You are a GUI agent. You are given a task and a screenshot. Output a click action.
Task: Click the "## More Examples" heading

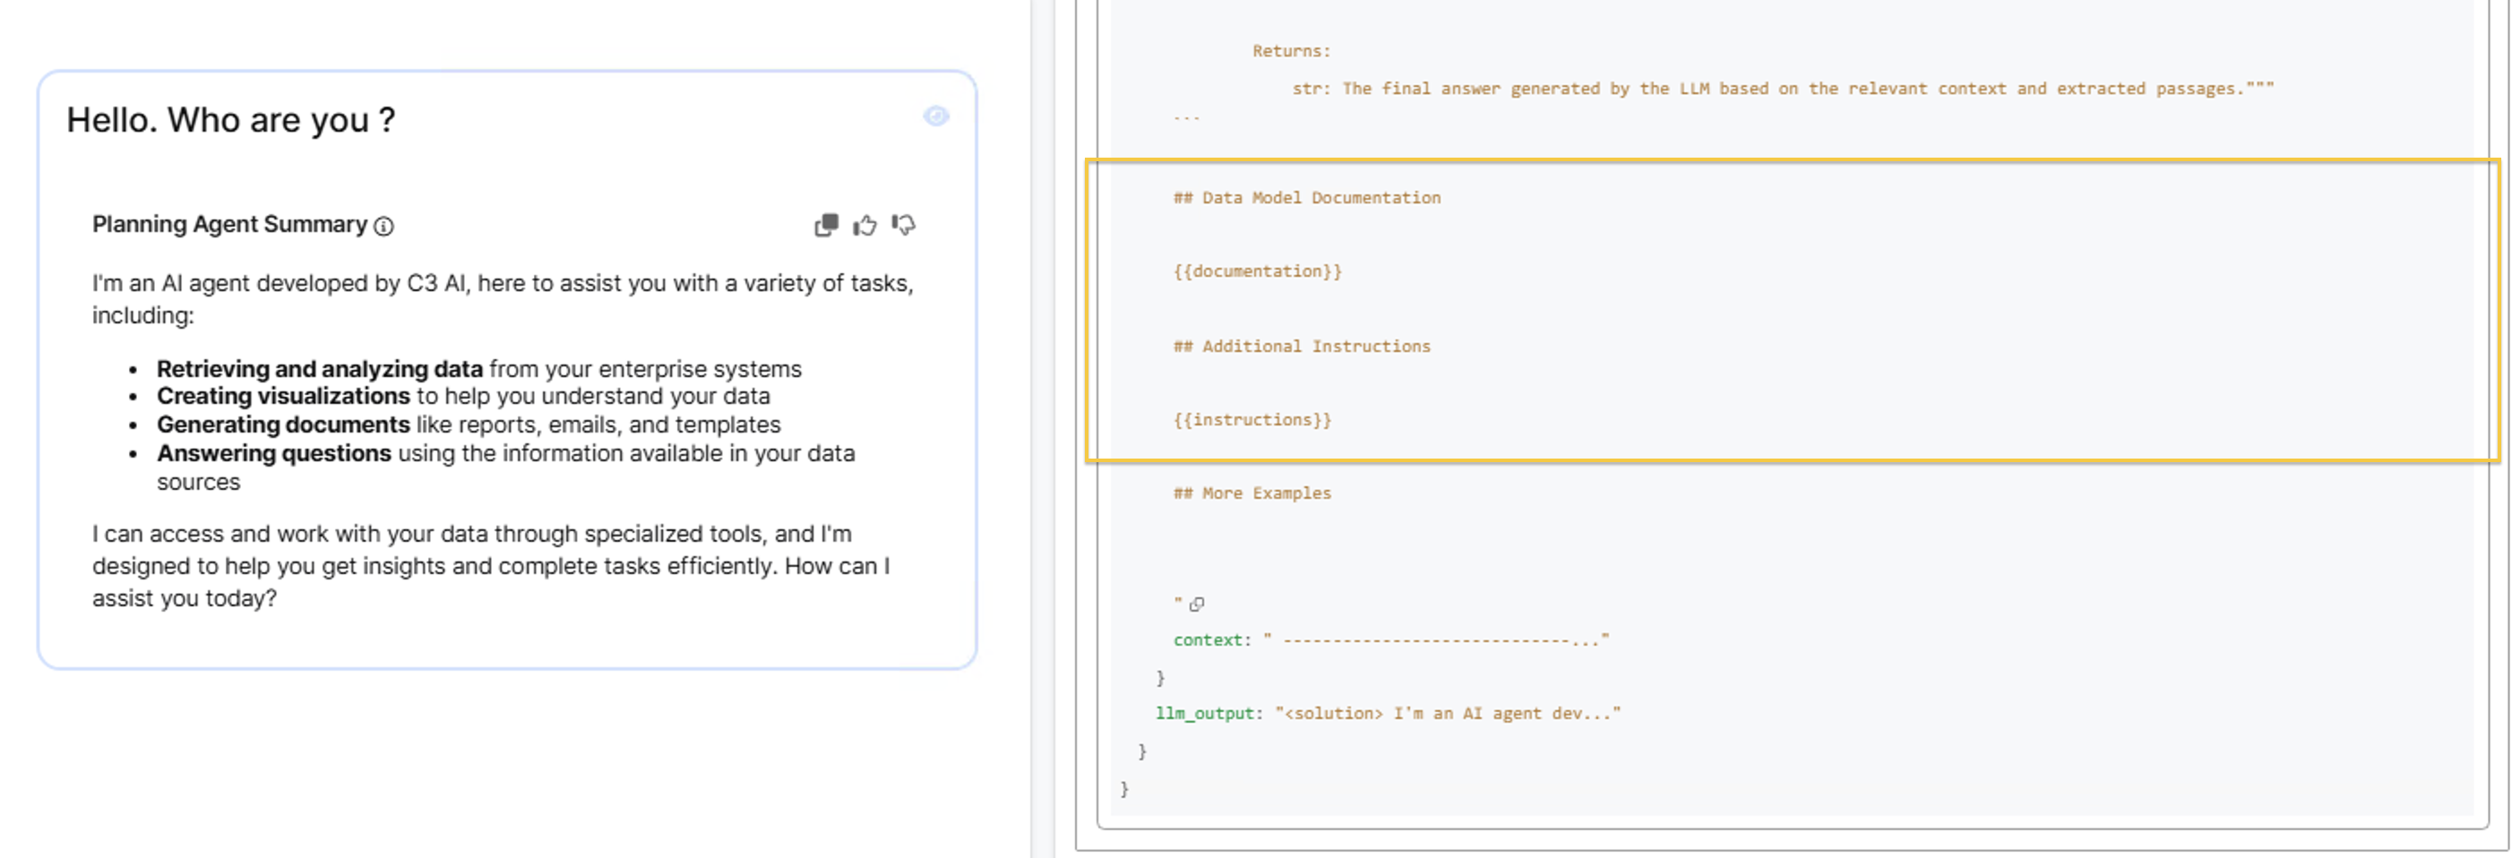[x=1252, y=493]
